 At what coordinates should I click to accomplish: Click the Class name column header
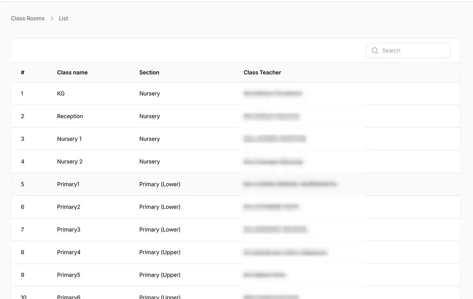[x=72, y=73]
